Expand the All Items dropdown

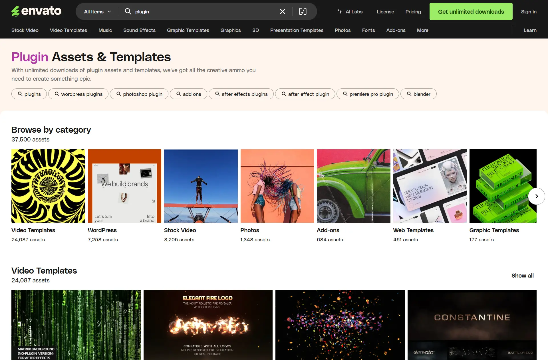tap(97, 12)
